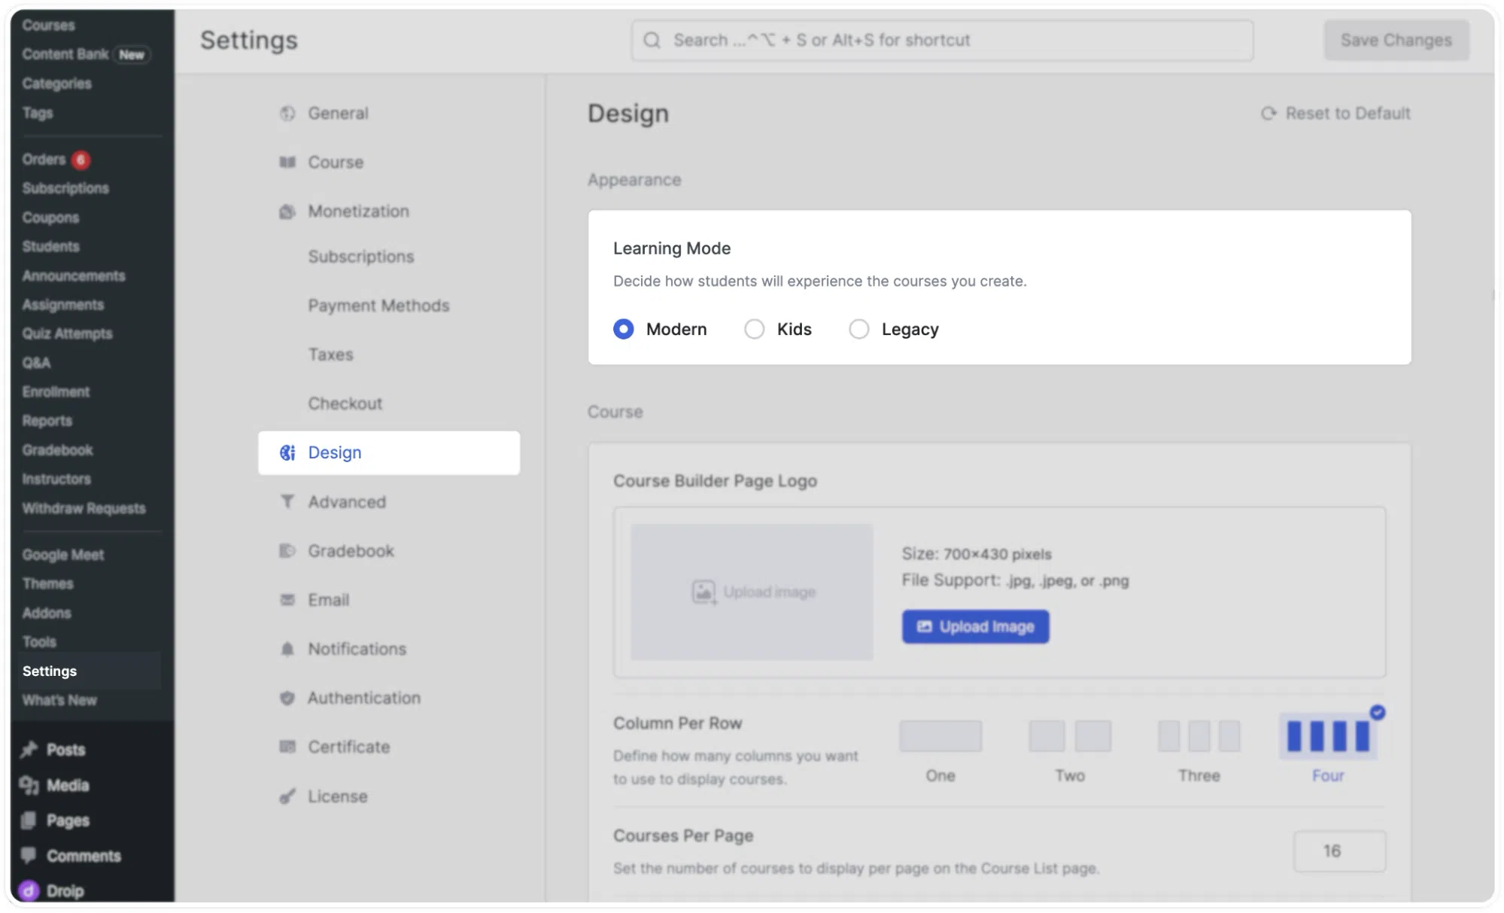Click the Media icon in WordPress menu

point(29,785)
